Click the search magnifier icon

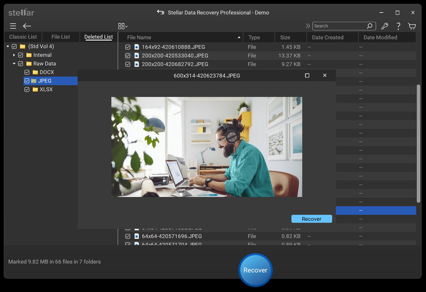tap(369, 26)
